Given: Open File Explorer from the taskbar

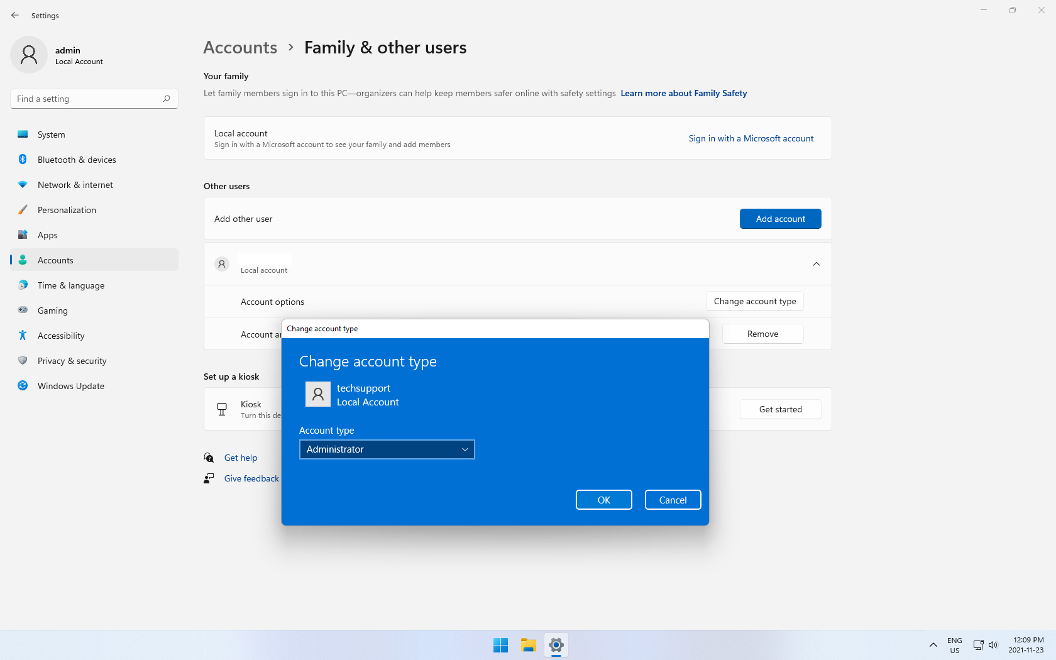Looking at the screenshot, I should 528,645.
